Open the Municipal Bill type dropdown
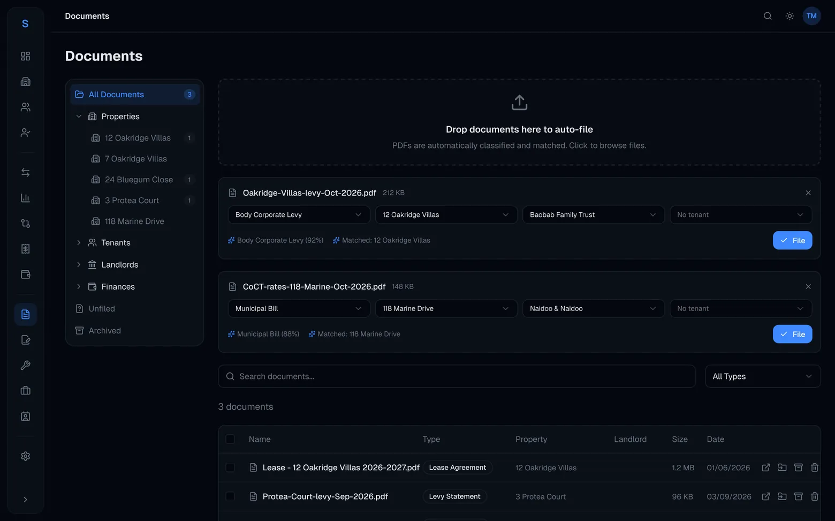This screenshot has height=521, width=835. [299, 308]
